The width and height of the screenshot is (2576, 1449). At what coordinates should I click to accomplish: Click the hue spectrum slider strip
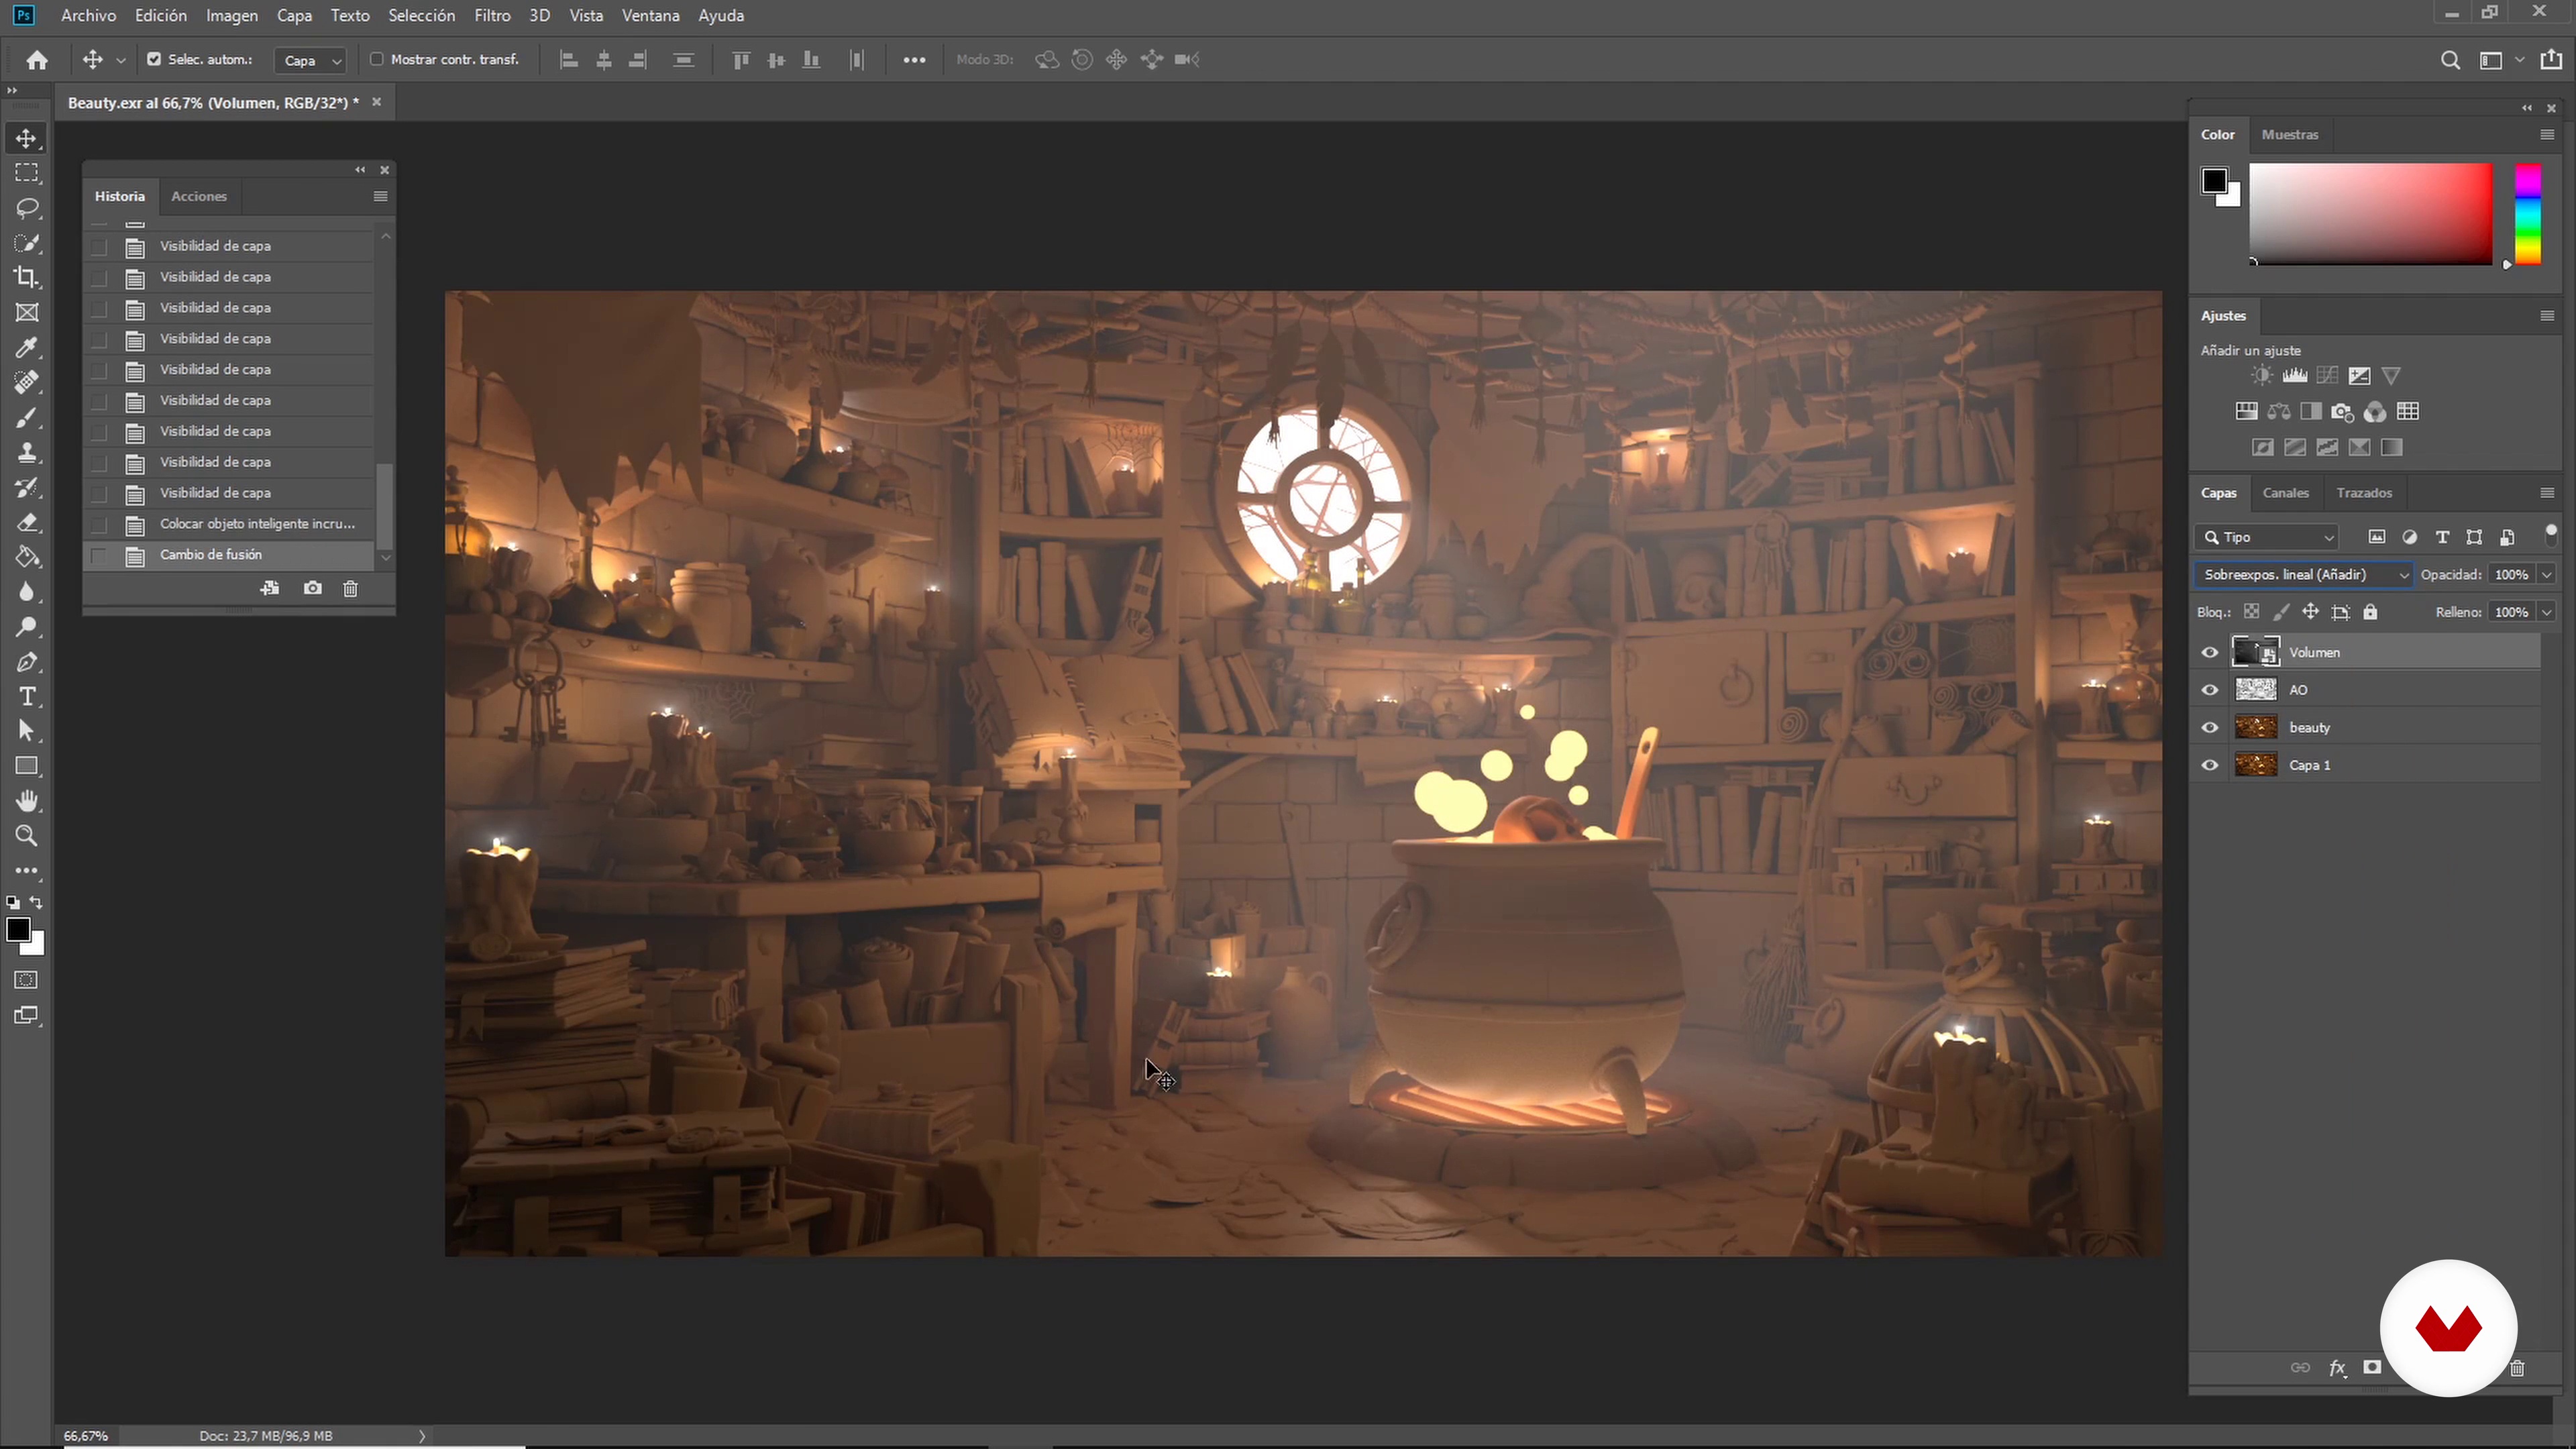click(2528, 214)
